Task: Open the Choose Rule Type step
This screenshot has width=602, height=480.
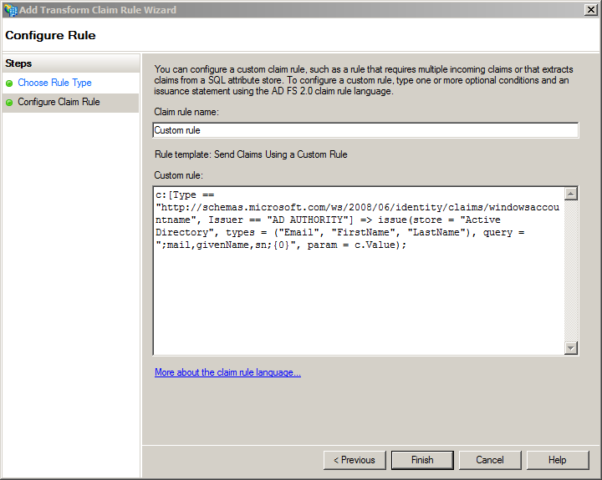Action: click(54, 83)
